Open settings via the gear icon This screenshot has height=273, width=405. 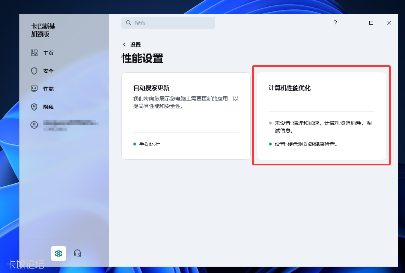click(x=59, y=253)
